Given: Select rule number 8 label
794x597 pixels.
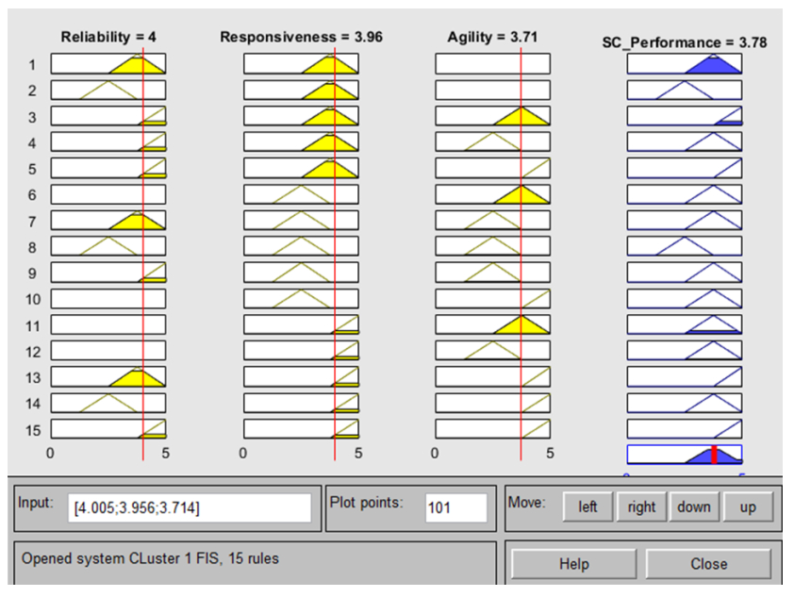Looking at the screenshot, I should [x=32, y=247].
